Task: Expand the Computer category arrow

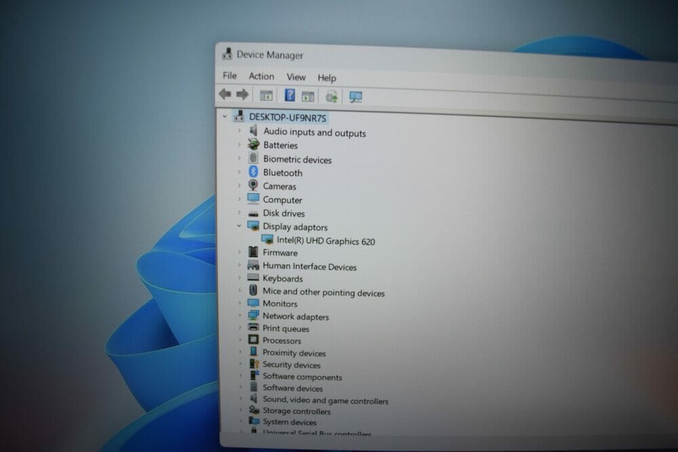Action: [x=239, y=199]
